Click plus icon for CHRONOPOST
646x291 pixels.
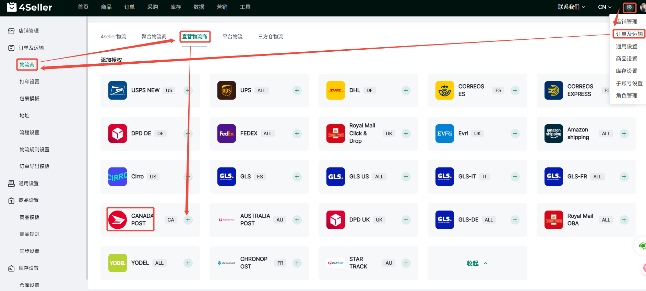click(x=297, y=263)
